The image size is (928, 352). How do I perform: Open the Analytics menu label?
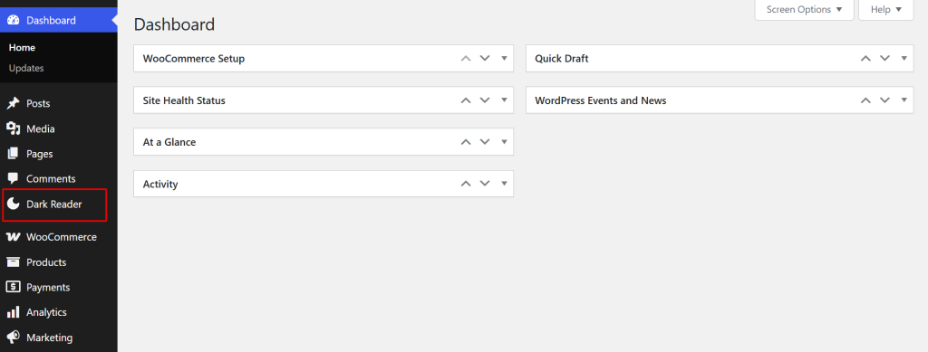coord(46,312)
